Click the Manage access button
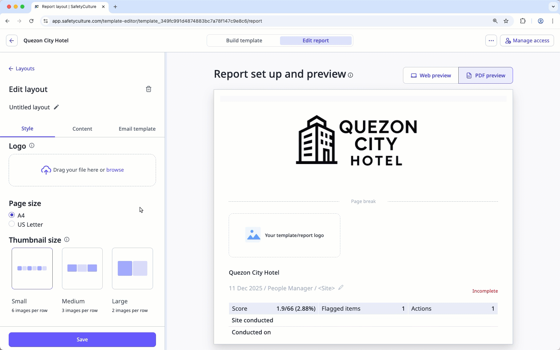The width and height of the screenshot is (560, 350). coord(527,41)
